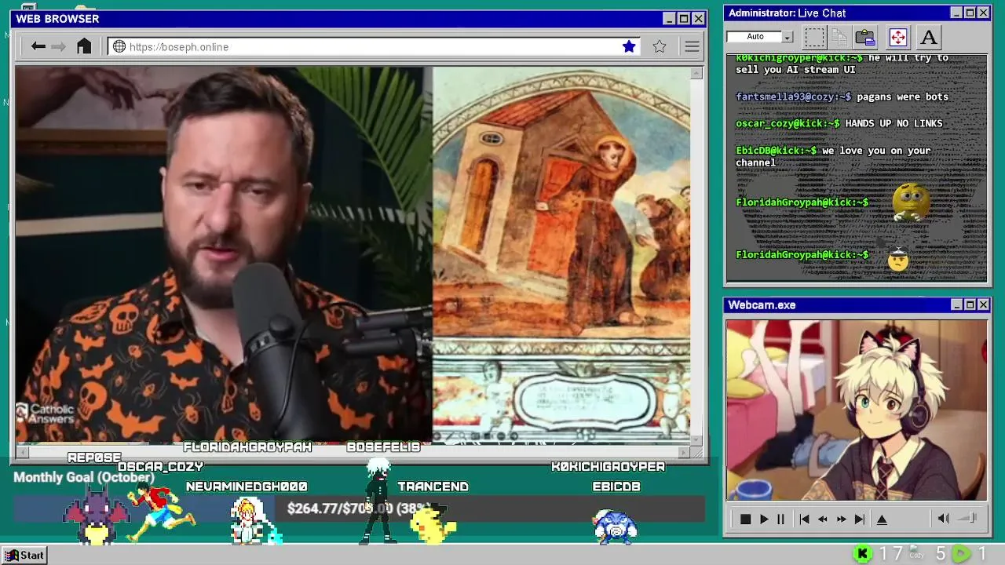This screenshot has height=565, width=1005.
Task: Click the 'FLORIDAHGROYPAH' name label
Action: point(247,447)
